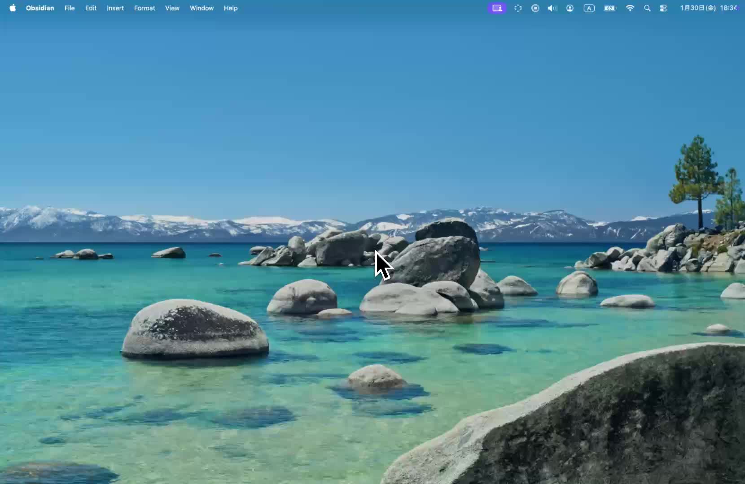Open the Help menu
The width and height of the screenshot is (745, 484).
pos(231,8)
